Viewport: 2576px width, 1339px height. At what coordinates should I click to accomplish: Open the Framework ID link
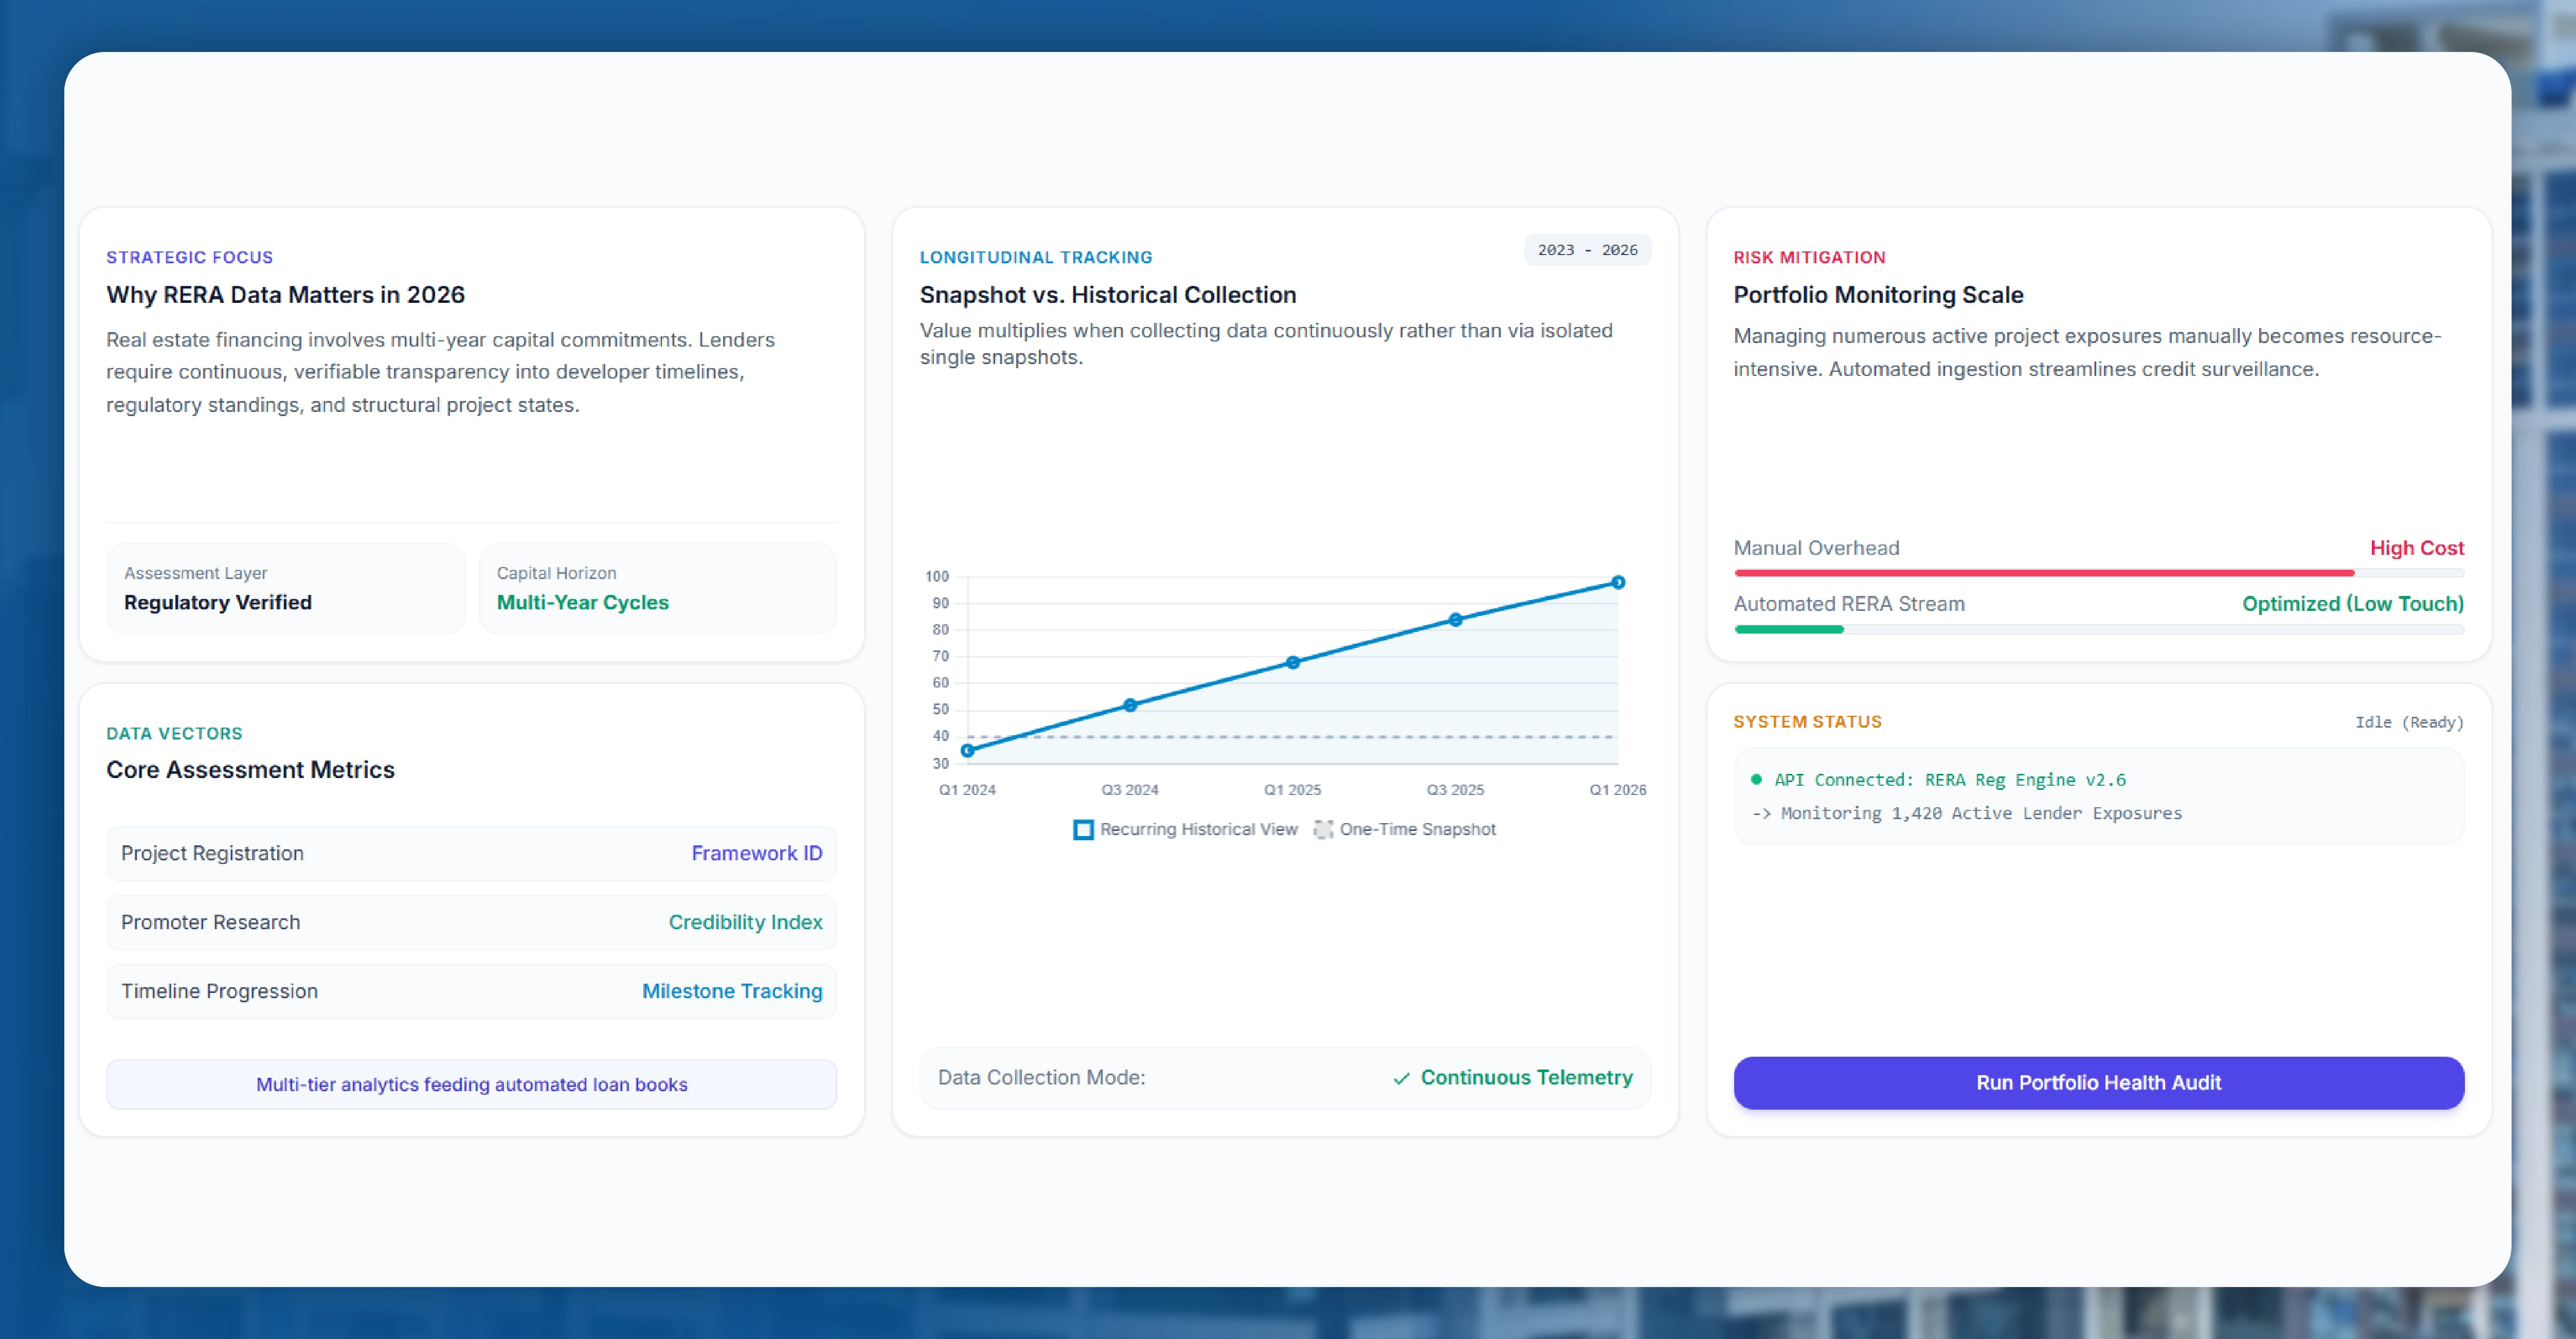point(757,853)
